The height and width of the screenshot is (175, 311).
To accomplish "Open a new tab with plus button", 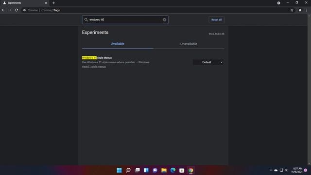I will (53, 3).
